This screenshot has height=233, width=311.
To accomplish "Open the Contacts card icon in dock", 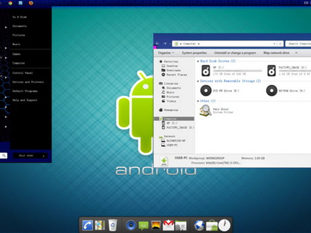I will click(181, 226).
